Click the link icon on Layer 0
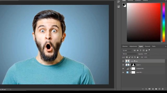 point(130,65)
